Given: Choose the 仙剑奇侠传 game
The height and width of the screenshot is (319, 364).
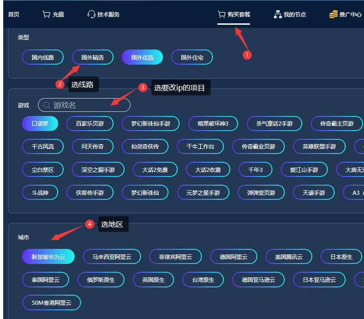Looking at the screenshot, I should tap(145, 146).
